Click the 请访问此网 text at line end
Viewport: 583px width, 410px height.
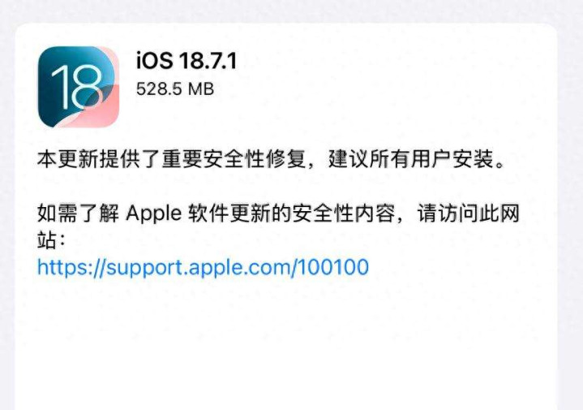(x=468, y=214)
